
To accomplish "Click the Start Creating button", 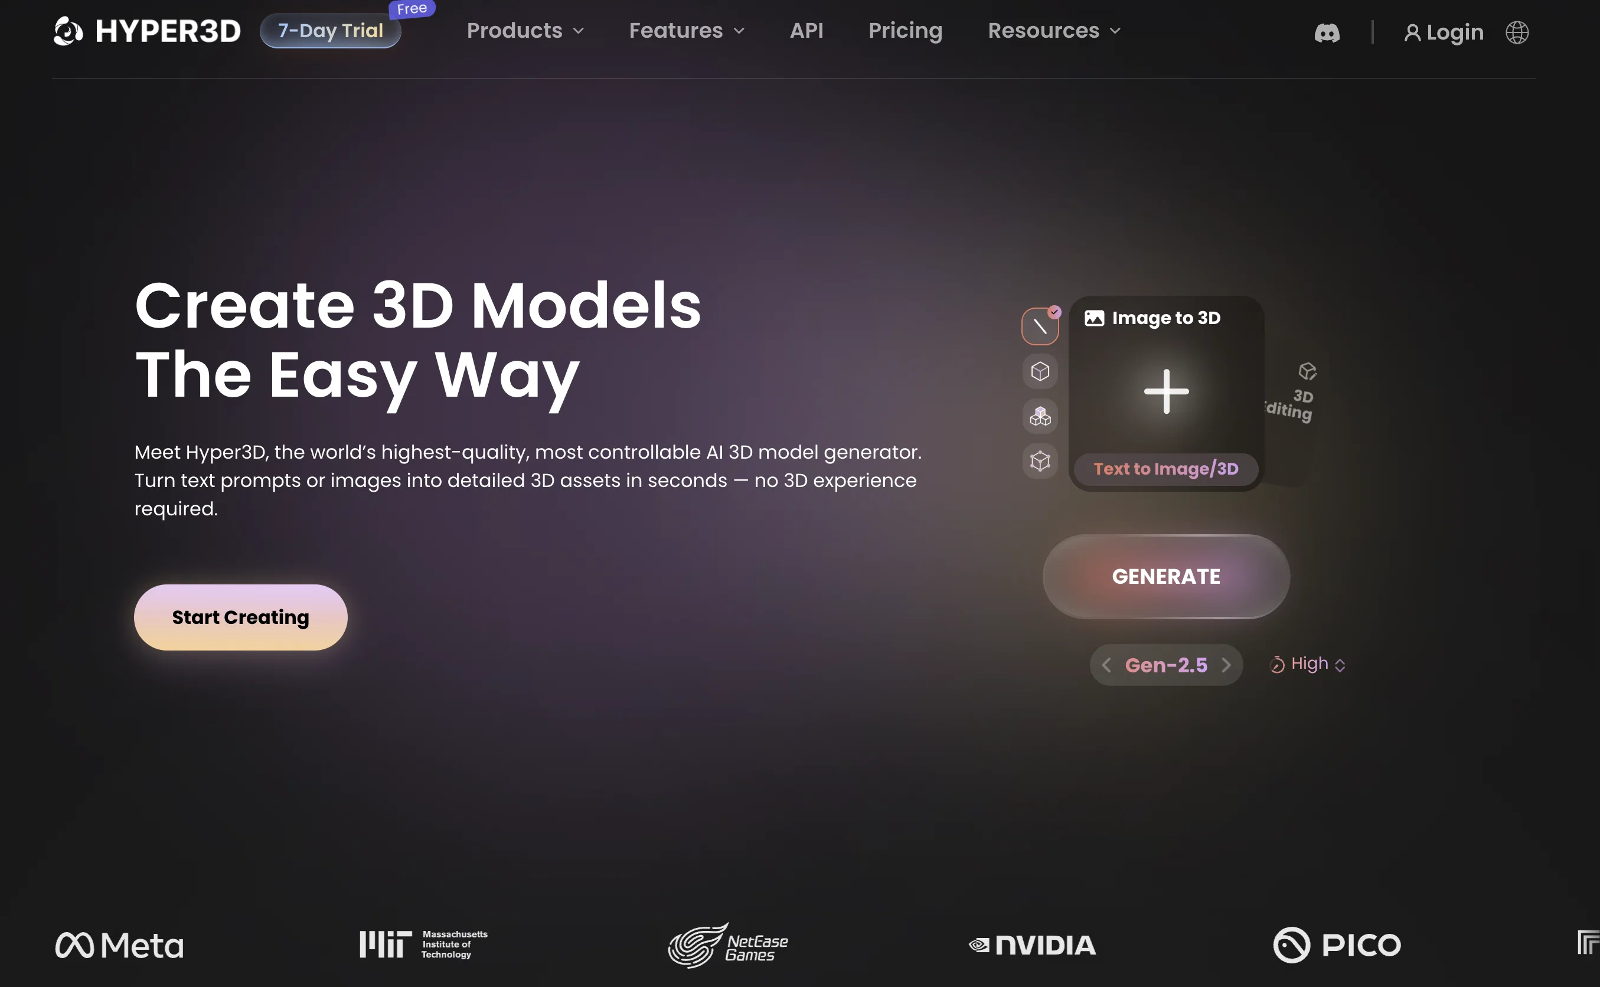I will pyautogui.click(x=240, y=617).
